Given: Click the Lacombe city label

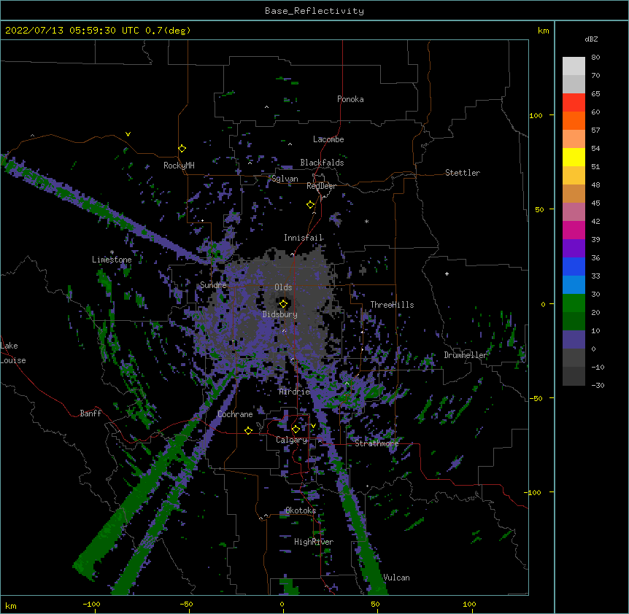Looking at the screenshot, I should [328, 139].
